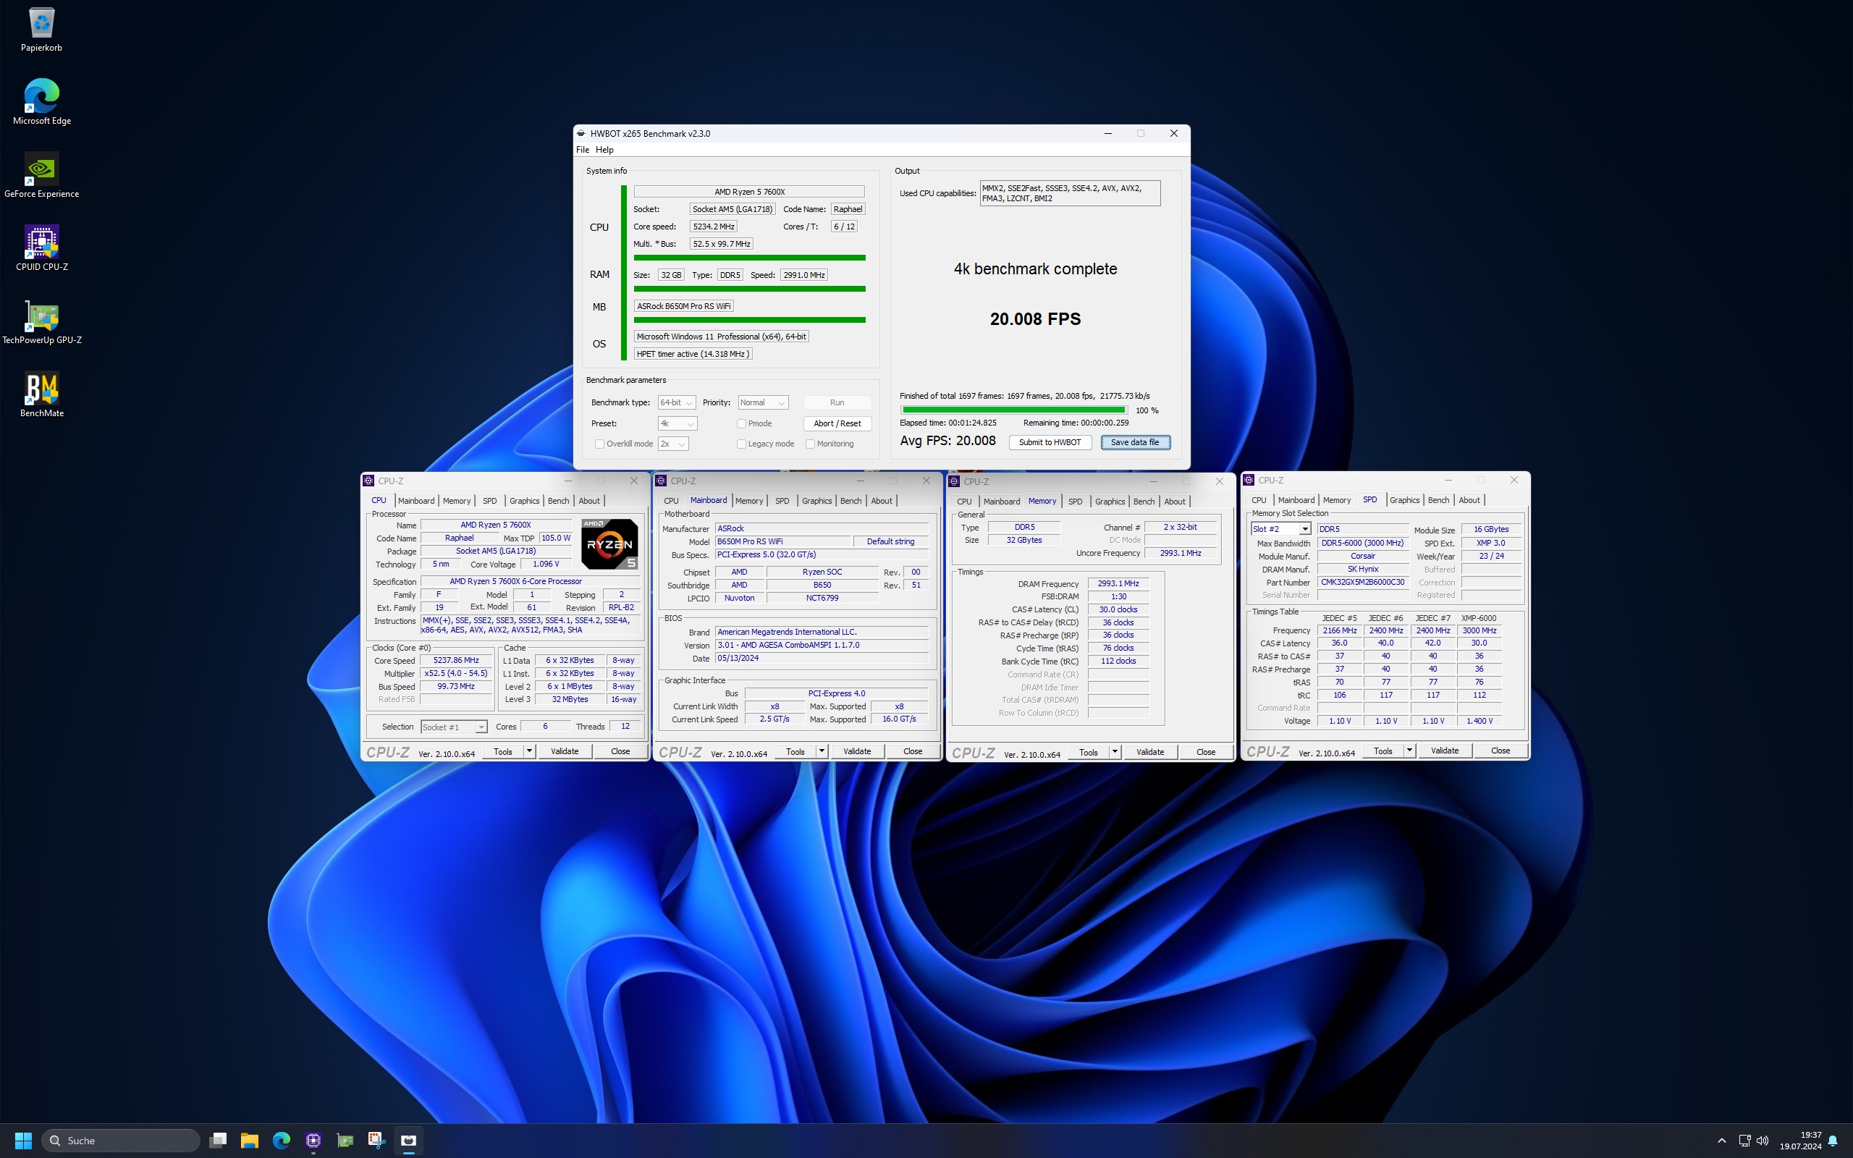Open Task View from the taskbar

point(218,1141)
